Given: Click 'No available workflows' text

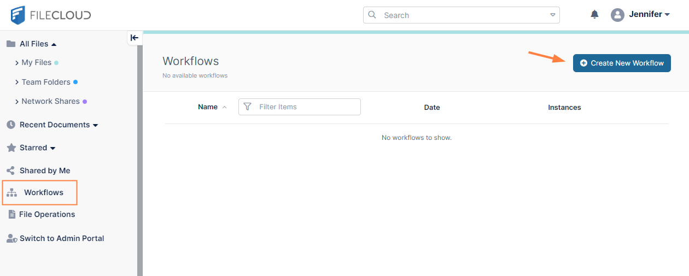Looking at the screenshot, I should pyautogui.click(x=195, y=75).
